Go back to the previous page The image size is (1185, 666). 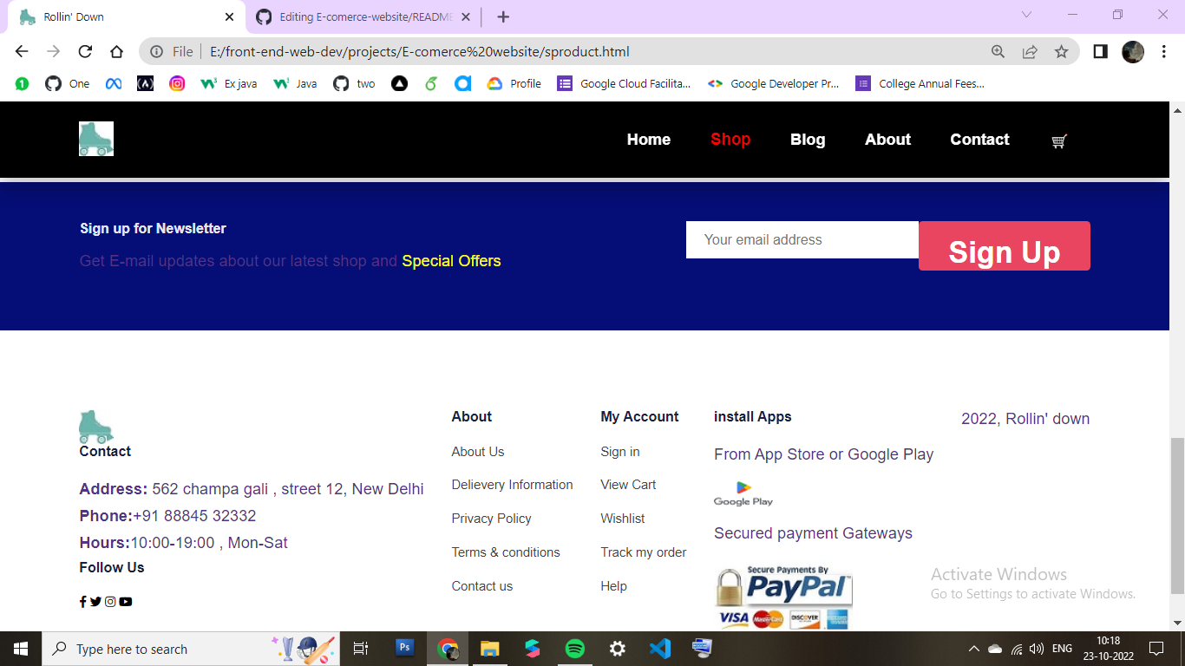23,52
